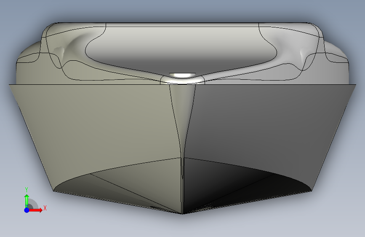Select the recessed center deck surface
365x237 pixels.
point(181,47)
